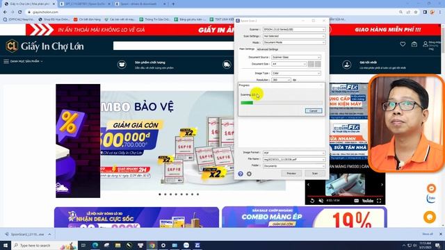The height and width of the screenshot is (250, 445).
Task: Click Chrome icon on taskbar
Action: tap(152, 245)
